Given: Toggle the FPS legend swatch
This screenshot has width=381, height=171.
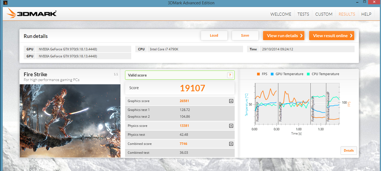Looking at the screenshot, I should pos(258,74).
